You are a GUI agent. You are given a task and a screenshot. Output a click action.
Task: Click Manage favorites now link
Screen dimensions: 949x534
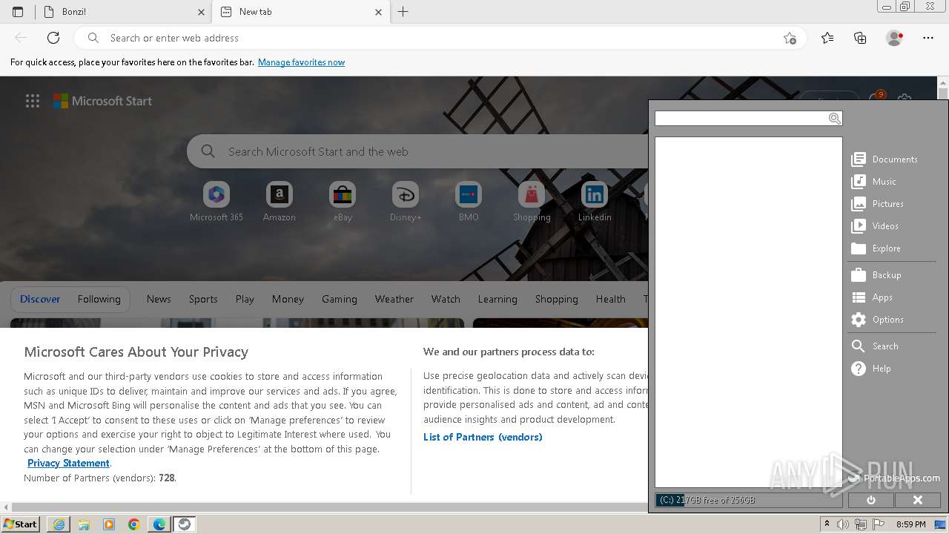tap(301, 62)
